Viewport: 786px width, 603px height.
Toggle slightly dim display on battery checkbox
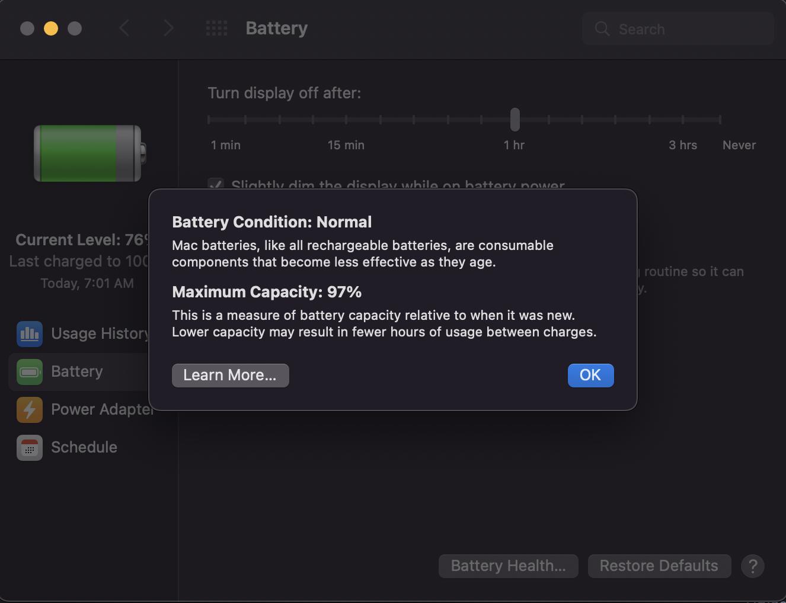[x=216, y=184]
